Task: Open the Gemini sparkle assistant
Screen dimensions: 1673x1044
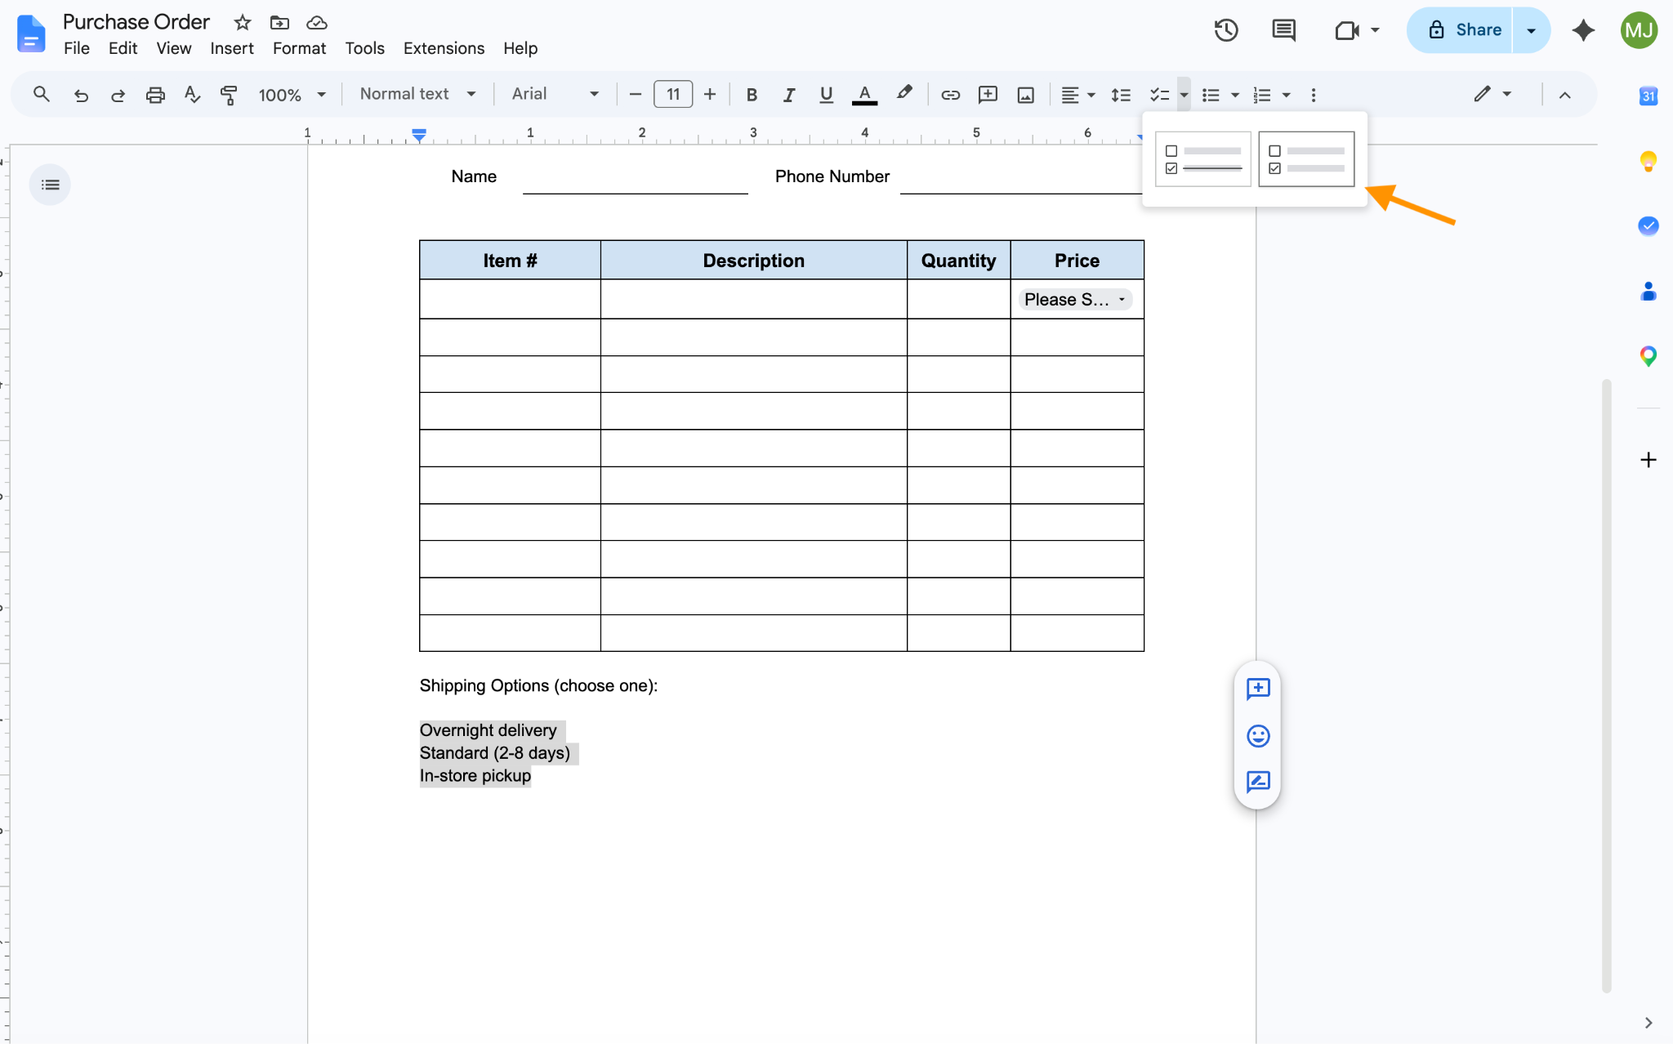Action: pos(1583,30)
